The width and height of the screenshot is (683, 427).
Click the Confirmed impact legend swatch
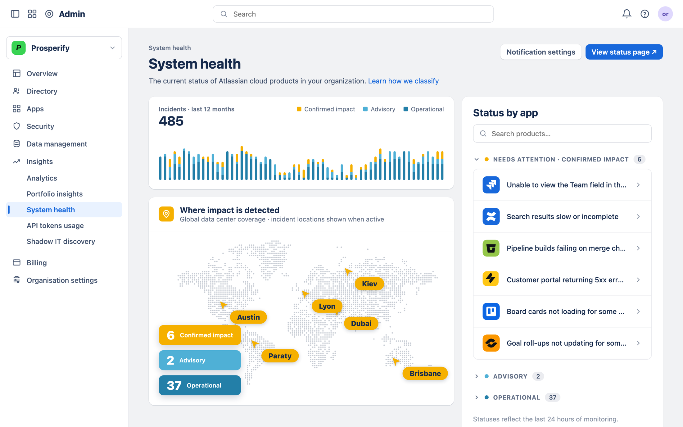coord(299,109)
